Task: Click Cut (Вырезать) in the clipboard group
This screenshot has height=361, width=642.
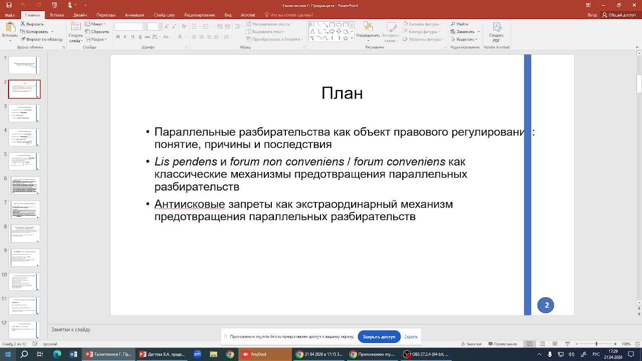Action: (32, 24)
